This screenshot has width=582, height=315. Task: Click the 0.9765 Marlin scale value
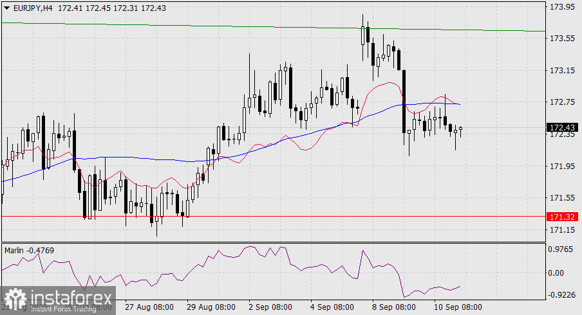pos(561,249)
